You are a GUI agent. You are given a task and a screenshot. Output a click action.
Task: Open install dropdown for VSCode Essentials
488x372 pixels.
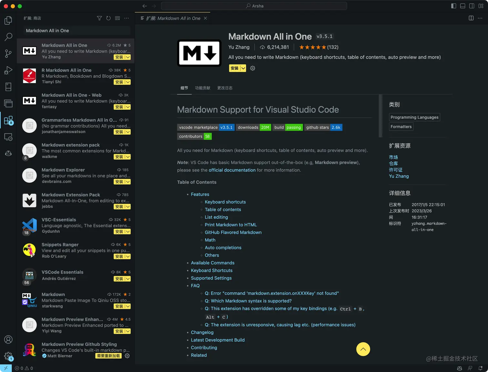(x=128, y=279)
